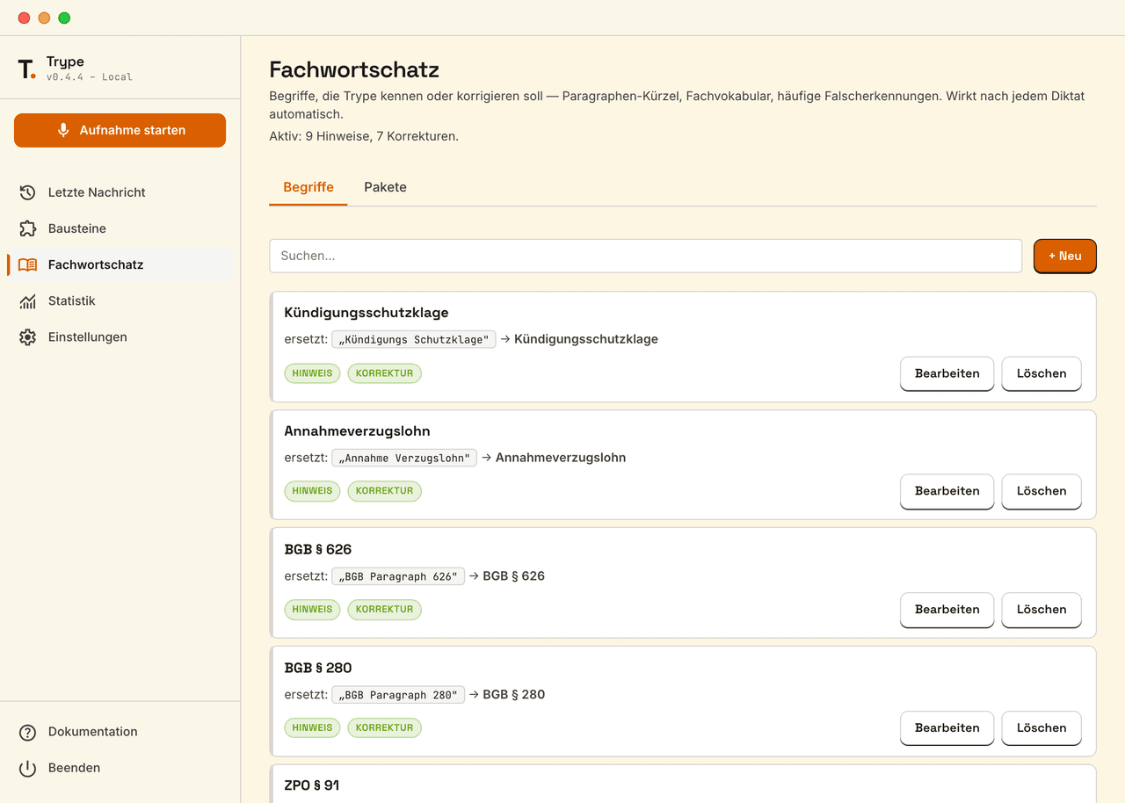Click the question mark icon beside Dokumentation

[27, 732]
